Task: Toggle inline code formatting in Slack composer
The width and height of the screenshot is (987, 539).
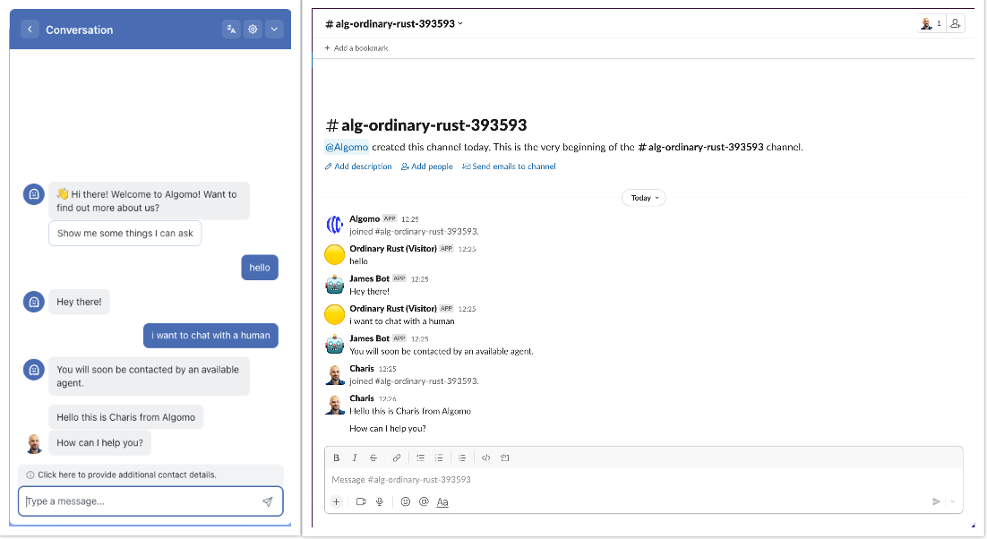Action: pyautogui.click(x=486, y=458)
